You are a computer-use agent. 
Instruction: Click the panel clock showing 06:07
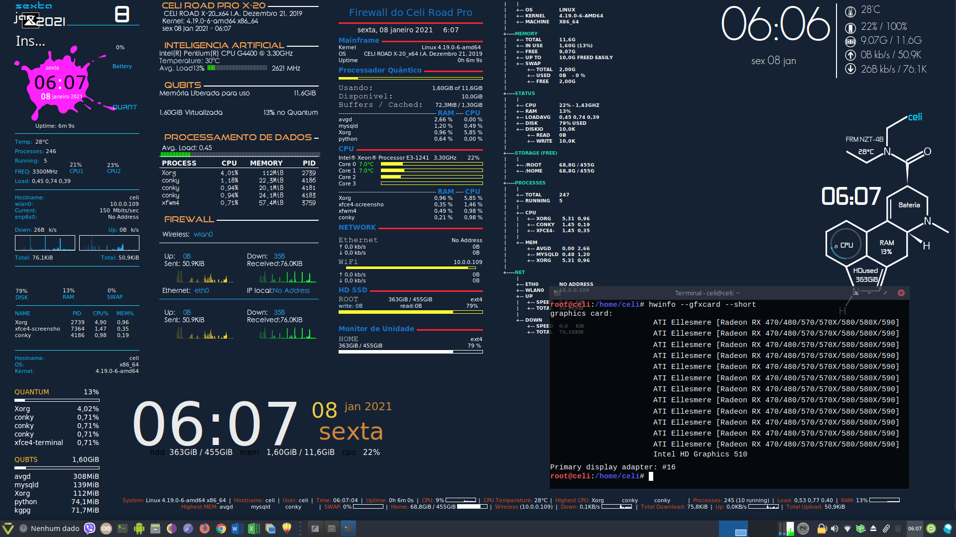point(915,529)
